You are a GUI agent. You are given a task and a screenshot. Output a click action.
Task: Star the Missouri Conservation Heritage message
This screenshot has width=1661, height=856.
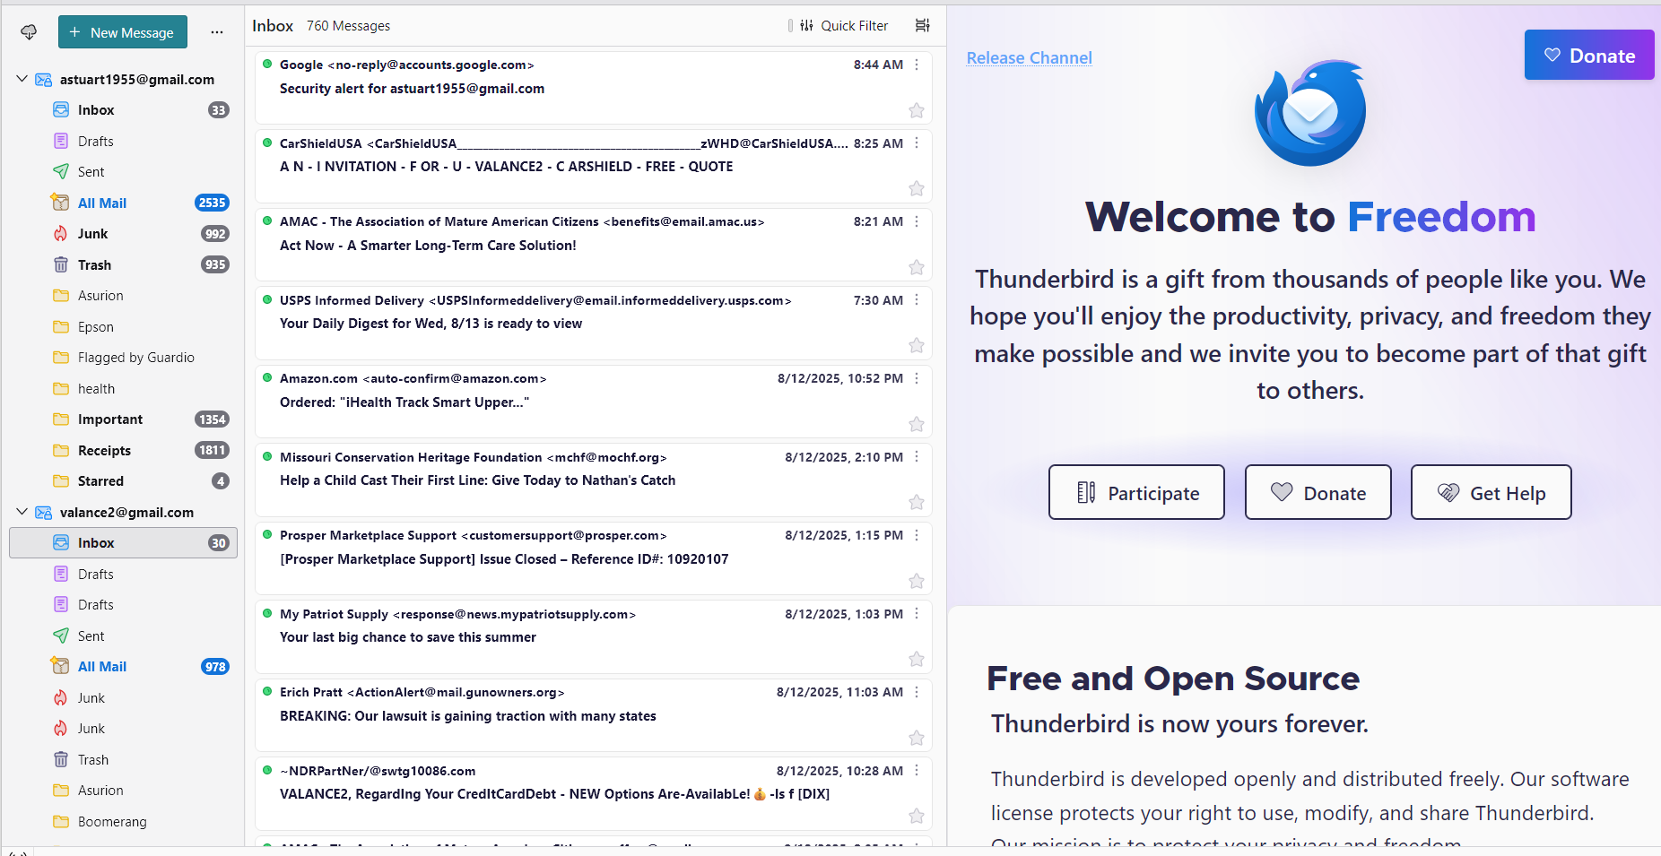(917, 503)
